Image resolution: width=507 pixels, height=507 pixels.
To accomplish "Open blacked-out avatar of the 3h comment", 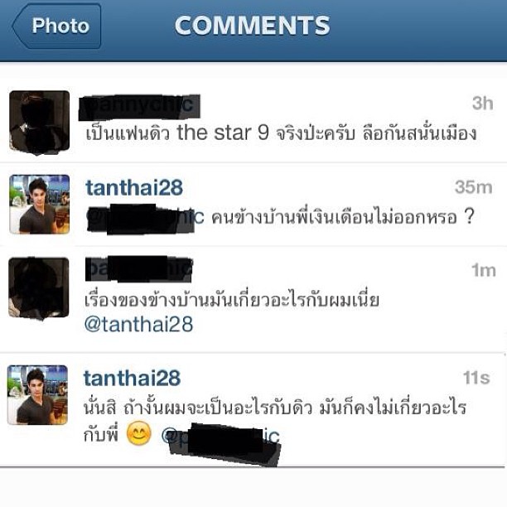I will pos(40,121).
